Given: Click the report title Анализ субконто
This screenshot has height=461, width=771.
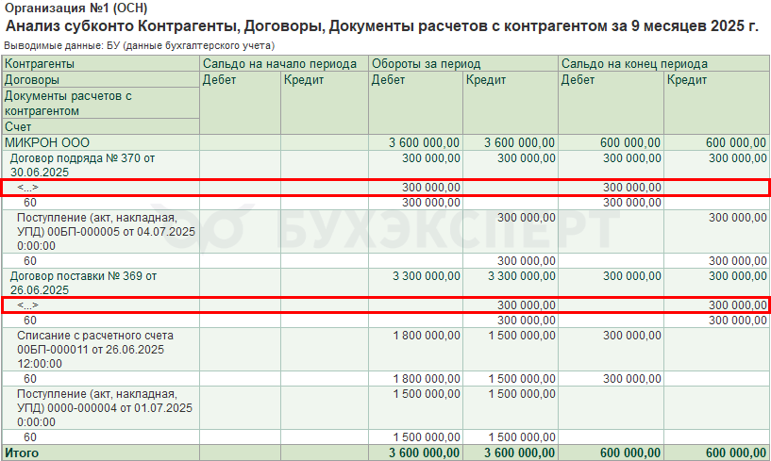Looking at the screenshot, I should point(381,26).
